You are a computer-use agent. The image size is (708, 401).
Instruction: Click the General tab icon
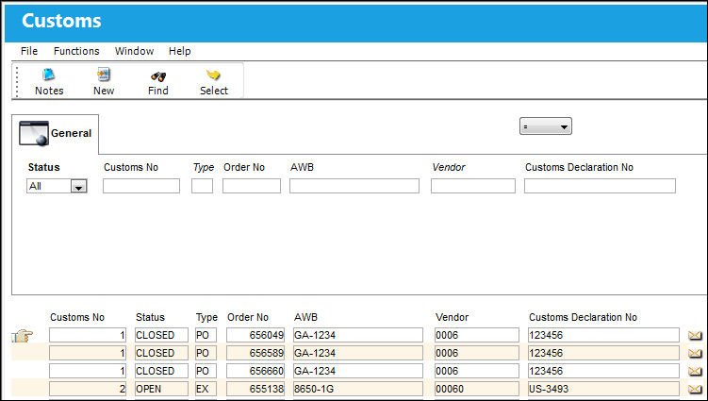point(34,133)
